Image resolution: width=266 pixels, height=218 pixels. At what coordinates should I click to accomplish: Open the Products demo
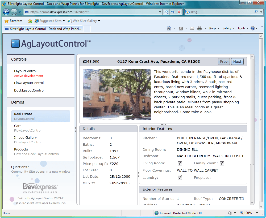36,152
